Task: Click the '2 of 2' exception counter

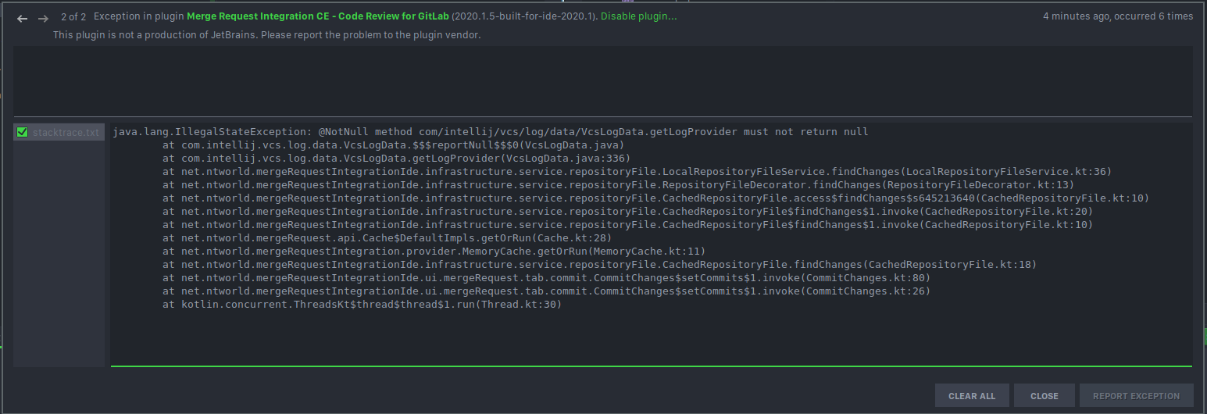Action: pyautogui.click(x=73, y=16)
